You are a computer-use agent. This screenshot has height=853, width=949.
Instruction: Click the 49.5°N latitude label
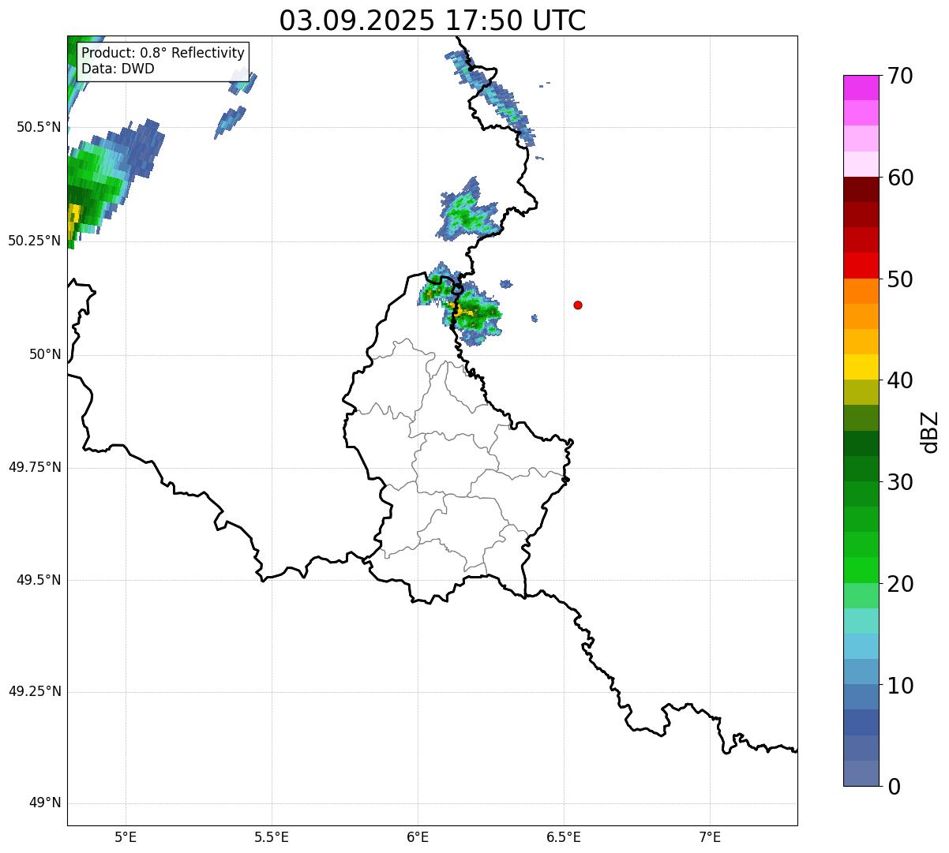coord(39,580)
